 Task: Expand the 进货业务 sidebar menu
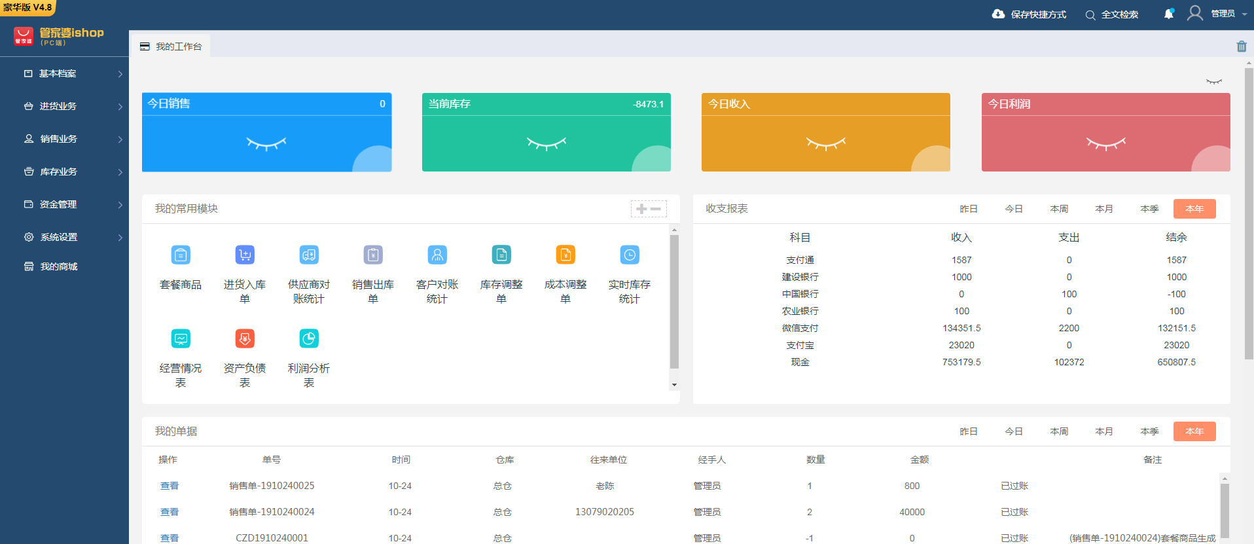click(65, 106)
